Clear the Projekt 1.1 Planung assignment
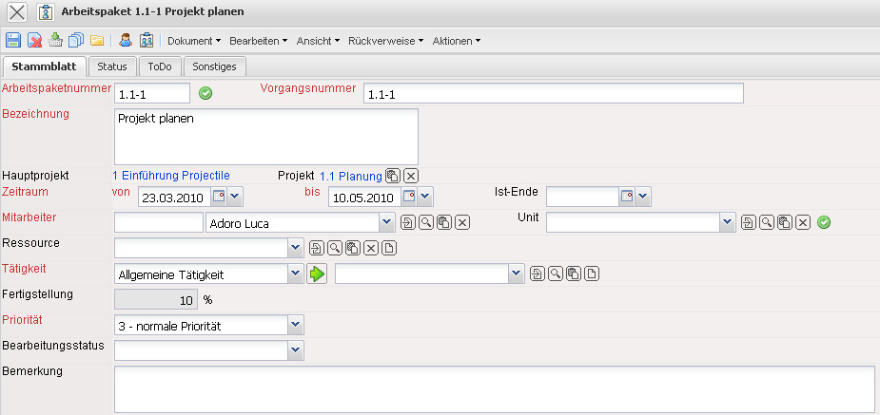Image resolution: width=880 pixels, height=415 pixels. click(x=410, y=176)
